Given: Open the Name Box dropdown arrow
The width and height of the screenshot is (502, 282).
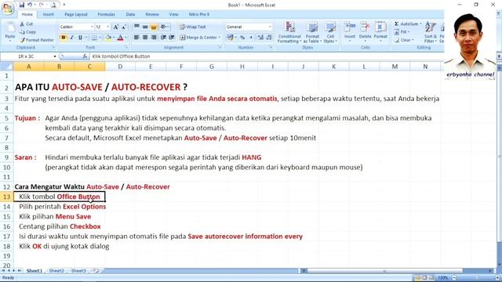Looking at the screenshot, I should click(55, 56).
